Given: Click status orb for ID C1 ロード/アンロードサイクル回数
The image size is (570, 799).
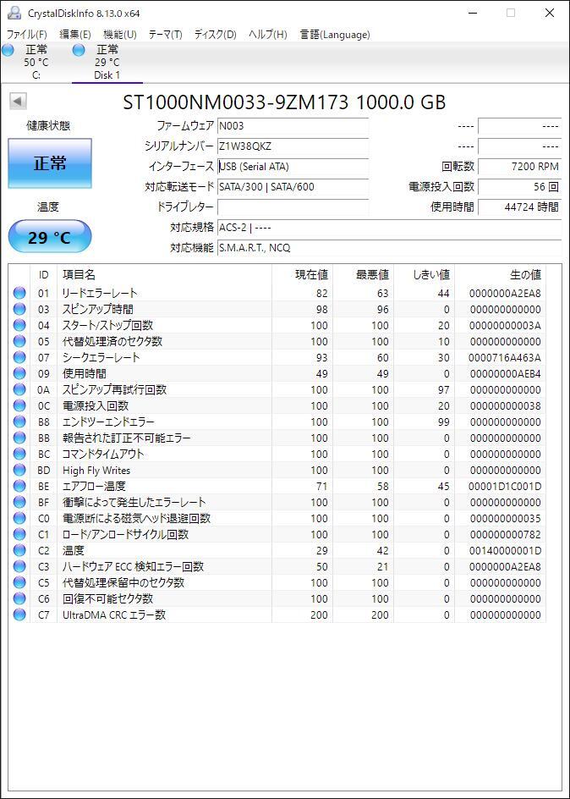Looking at the screenshot, I should (19, 534).
